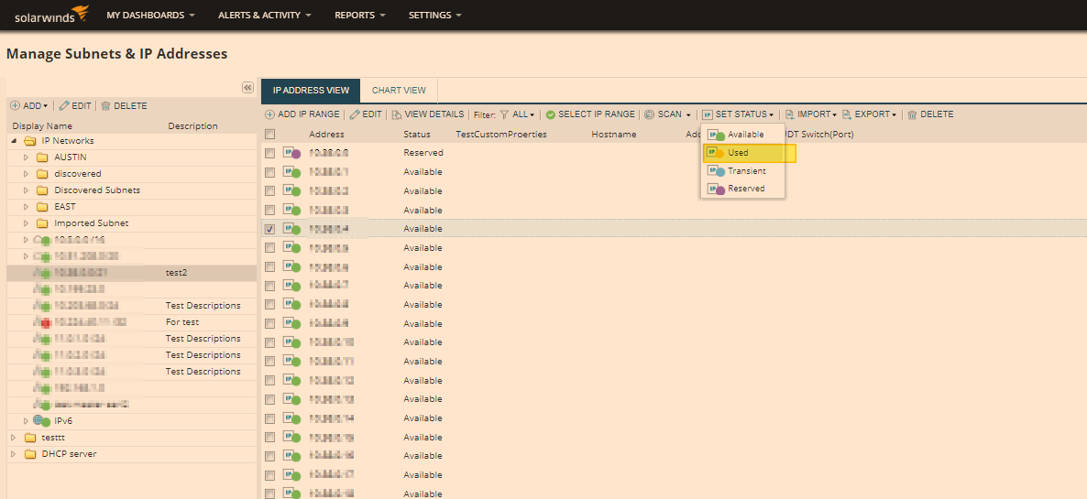
Task: Open View Details for the selected IP
Action: click(x=428, y=114)
